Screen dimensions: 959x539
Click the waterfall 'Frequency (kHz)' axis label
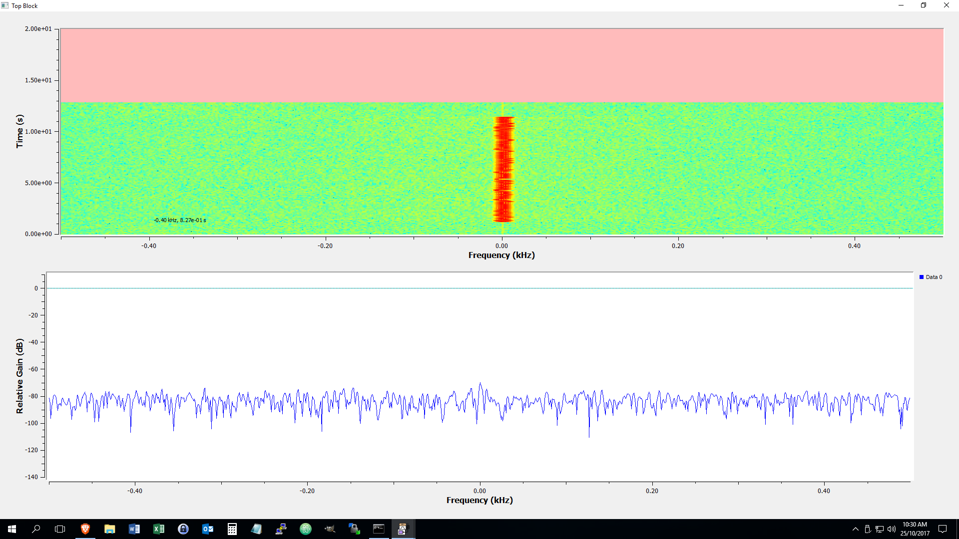pyautogui.click(x=501, y=255)
